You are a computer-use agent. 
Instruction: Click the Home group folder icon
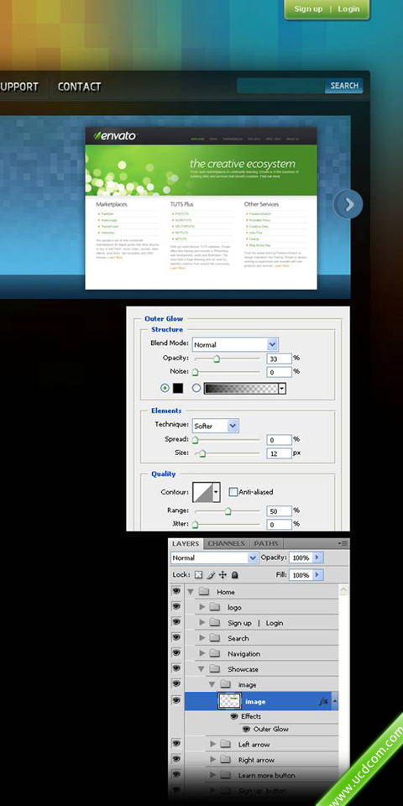tap(204, 592)
